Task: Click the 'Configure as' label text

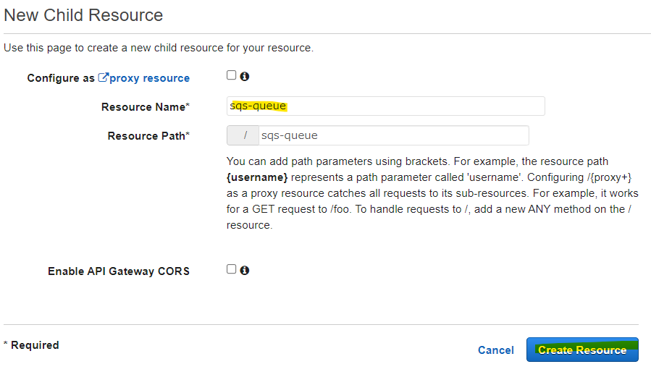Action: (61, 78)
